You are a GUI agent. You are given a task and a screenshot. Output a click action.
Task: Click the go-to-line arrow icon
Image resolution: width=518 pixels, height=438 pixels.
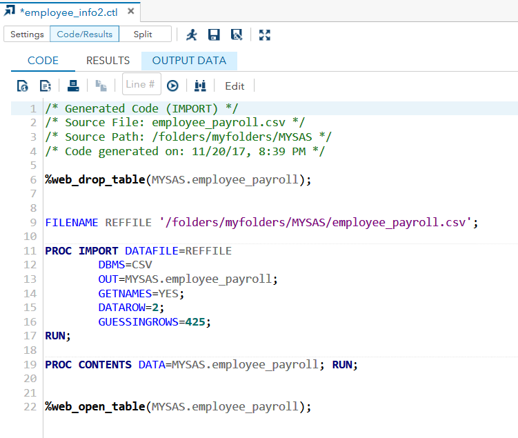(172, 86)
